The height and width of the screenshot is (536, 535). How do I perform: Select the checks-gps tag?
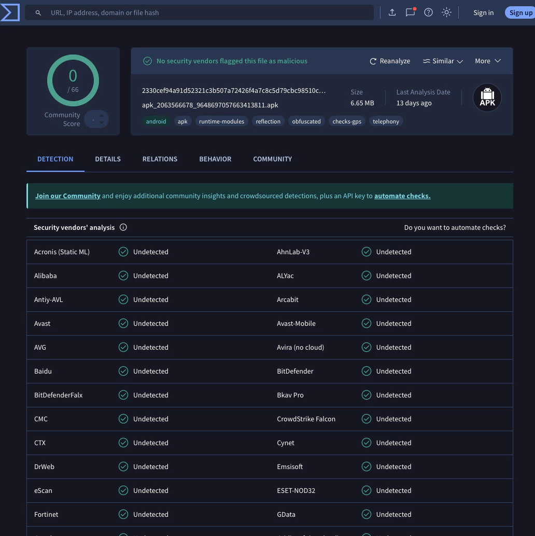tap(347, 121)
